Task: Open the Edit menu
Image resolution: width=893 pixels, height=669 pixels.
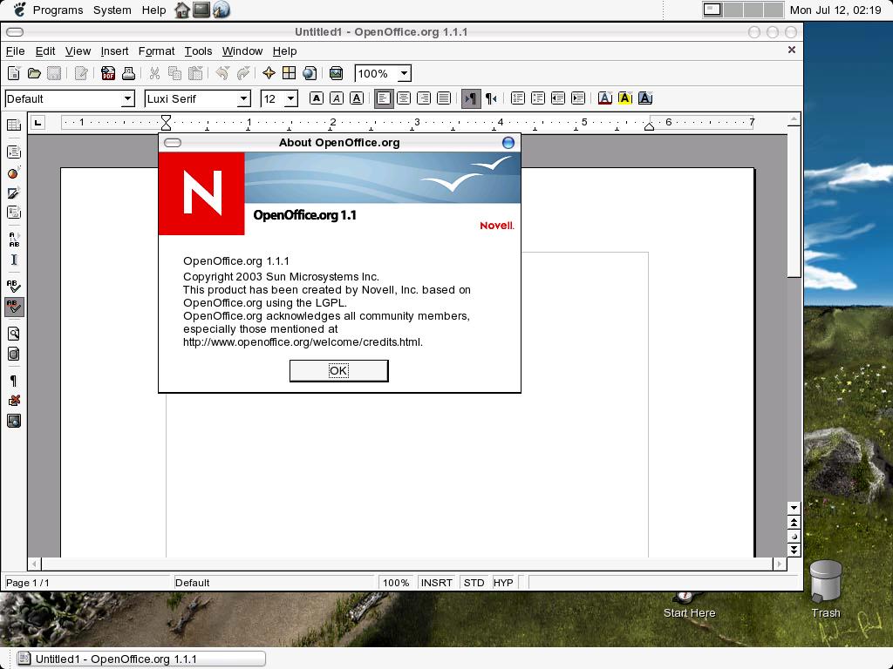Action: click(x=45, y=51)
